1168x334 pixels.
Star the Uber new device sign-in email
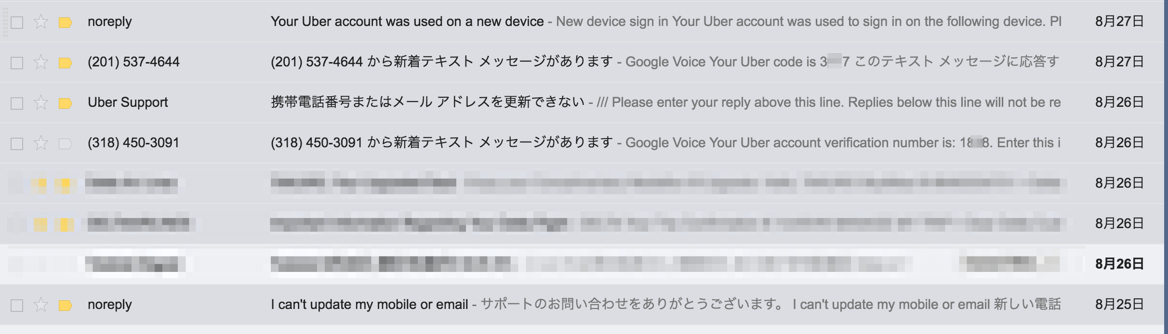tap(41, 22)
